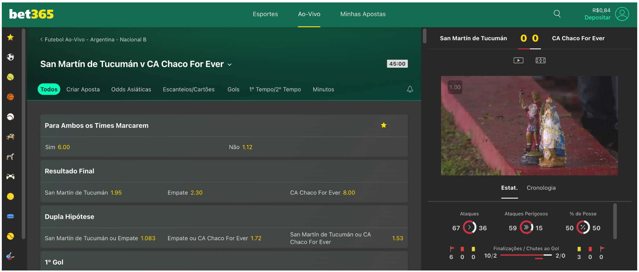Click the notification bell icon

(410, 89)
